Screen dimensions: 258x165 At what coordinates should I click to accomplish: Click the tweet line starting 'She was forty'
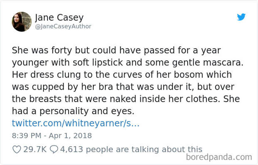pos(117,50)
